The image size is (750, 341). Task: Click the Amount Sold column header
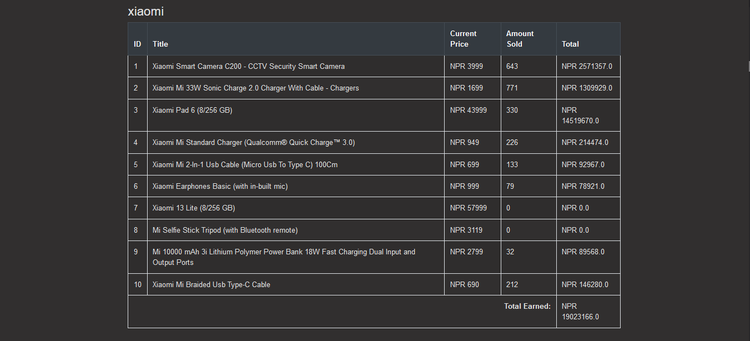coord(528,39)
